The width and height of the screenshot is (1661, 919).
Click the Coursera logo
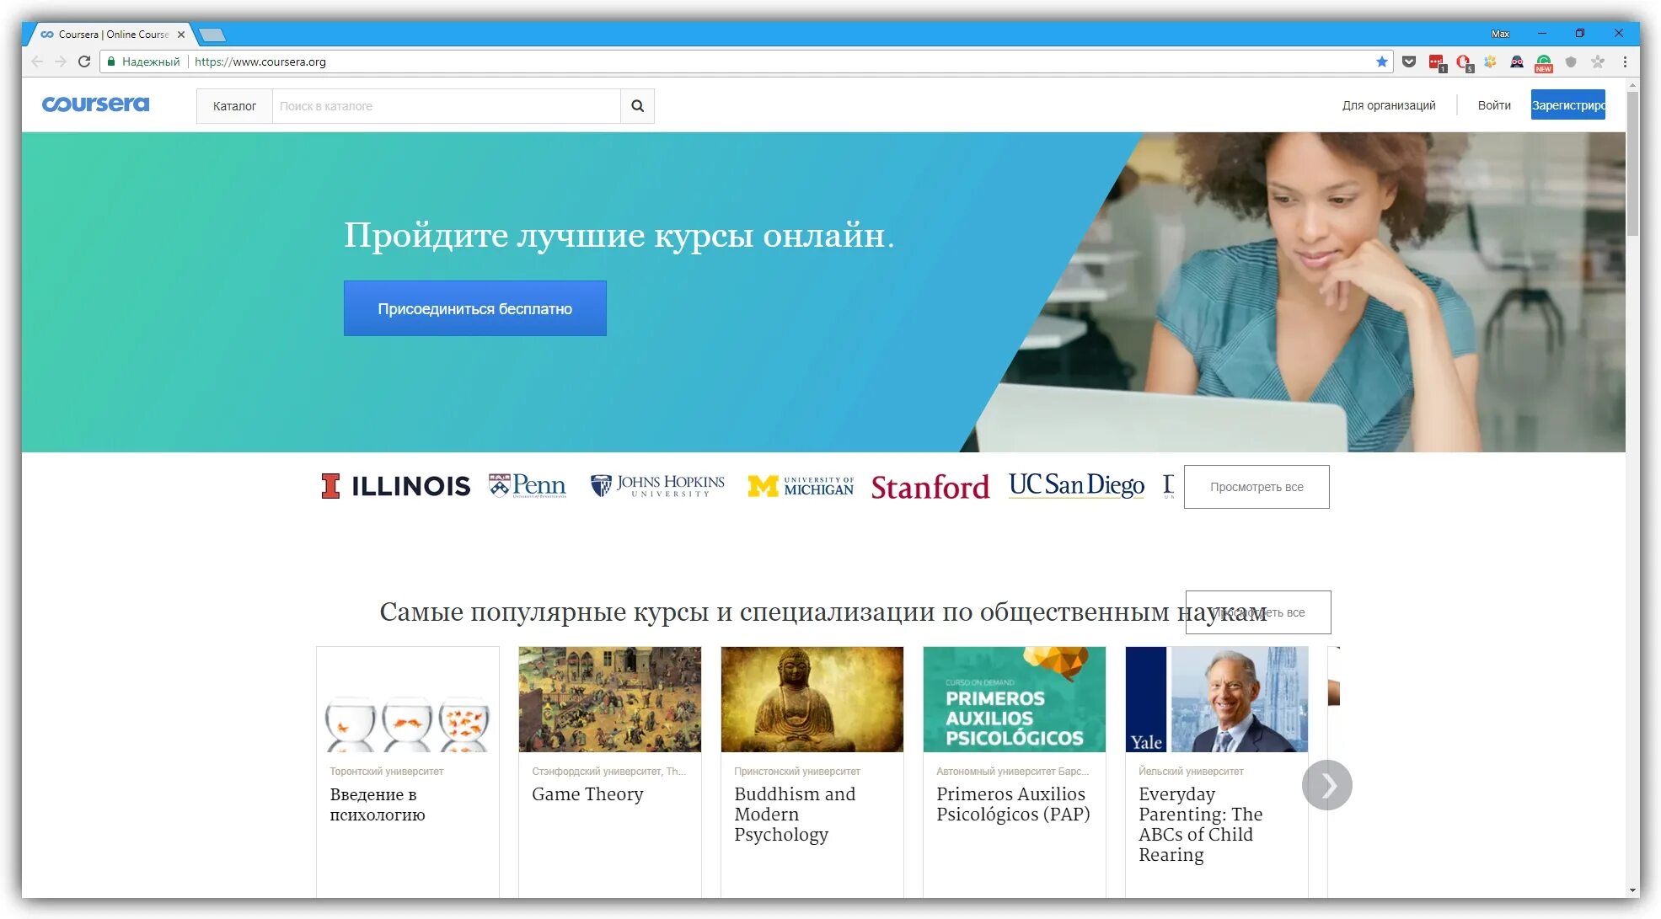coord(95,104)
